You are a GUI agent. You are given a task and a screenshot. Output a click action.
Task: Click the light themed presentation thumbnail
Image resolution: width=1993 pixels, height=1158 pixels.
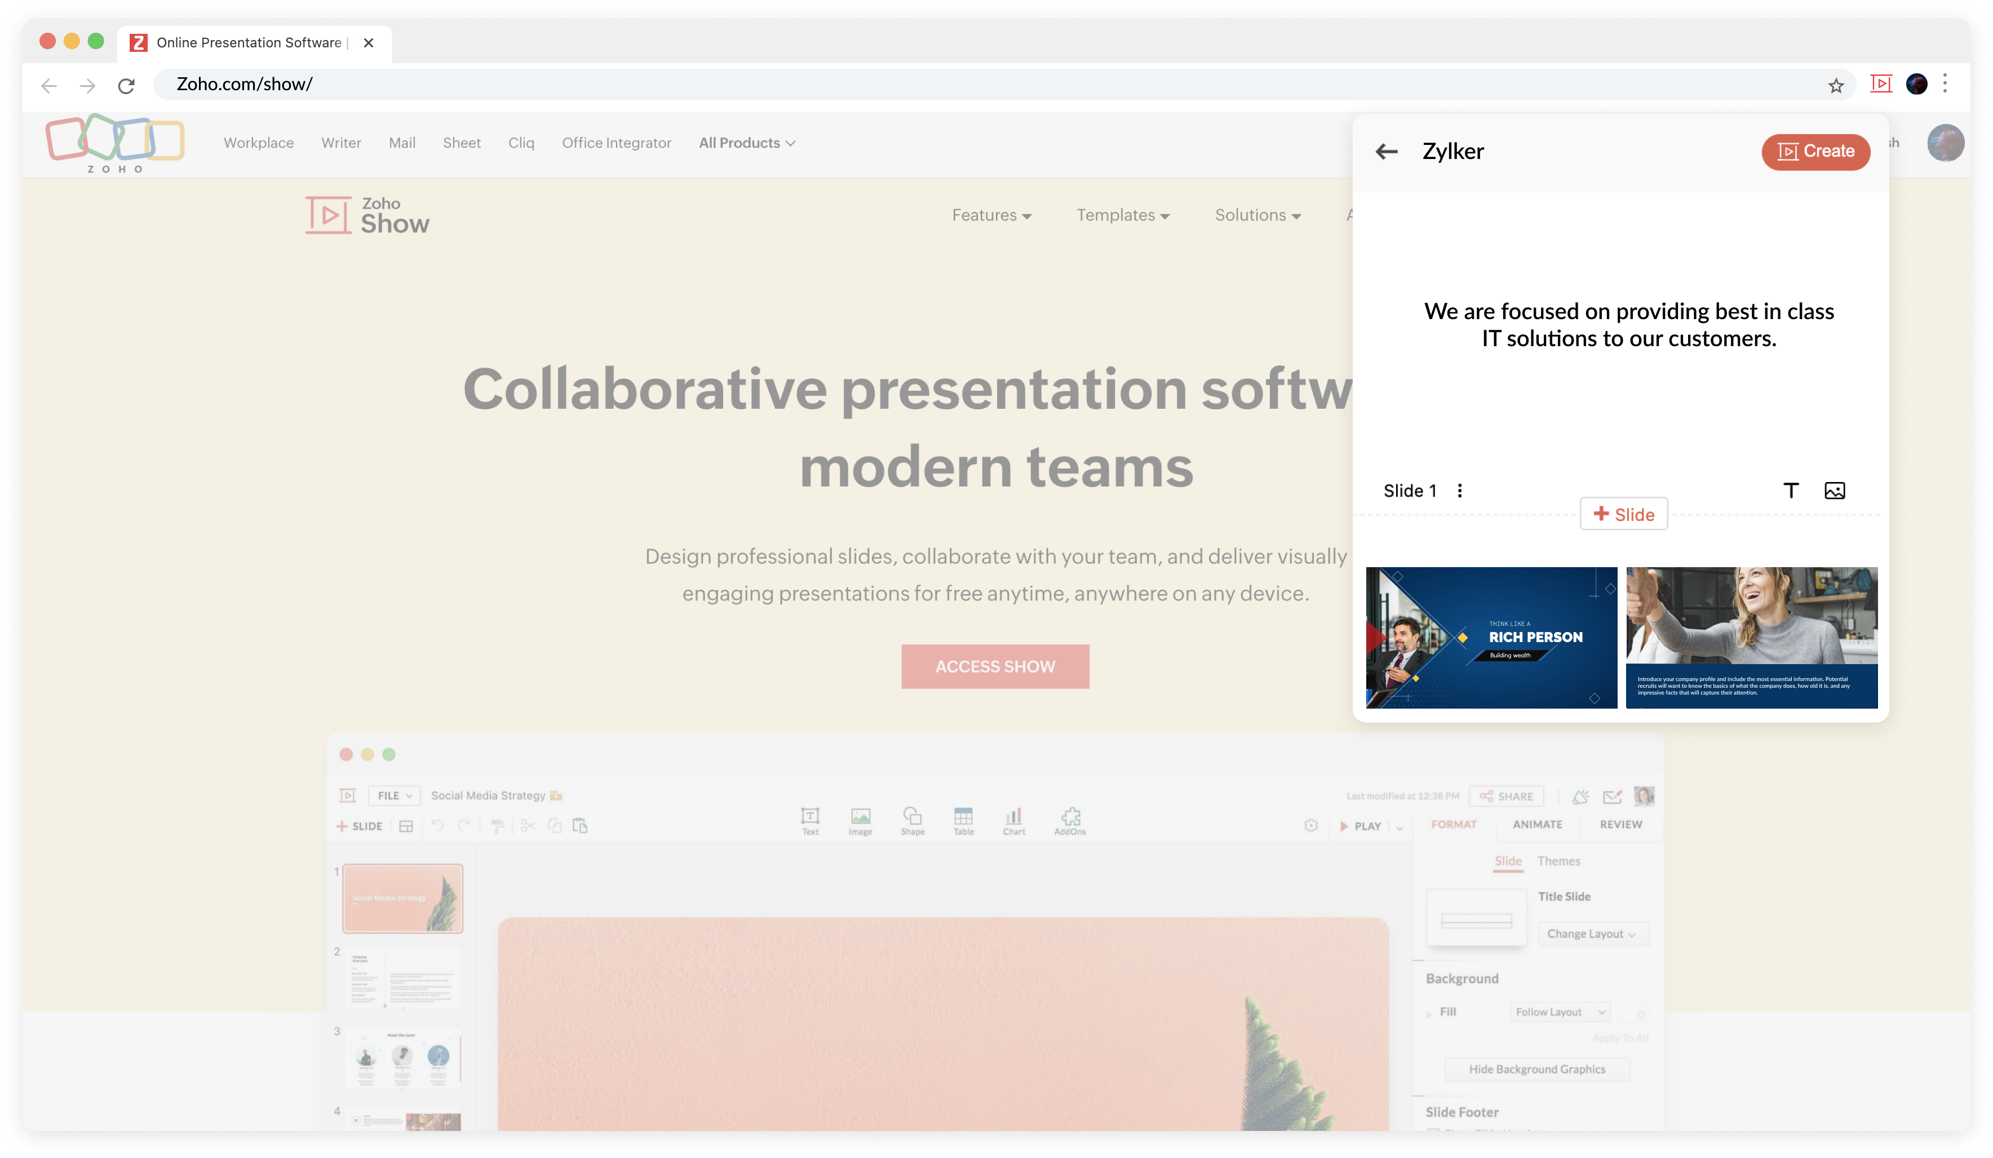pos(1752,637)
